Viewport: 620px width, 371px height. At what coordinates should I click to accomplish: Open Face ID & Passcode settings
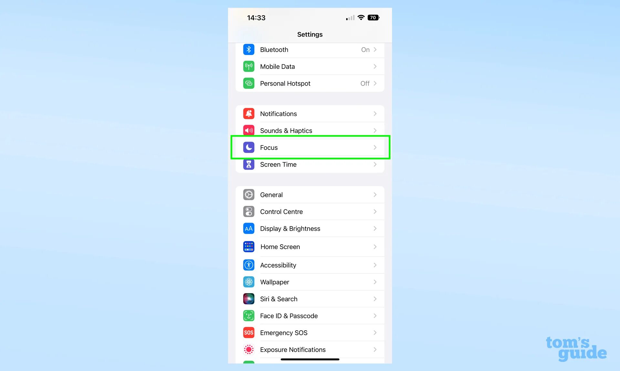tap(310, 316)
